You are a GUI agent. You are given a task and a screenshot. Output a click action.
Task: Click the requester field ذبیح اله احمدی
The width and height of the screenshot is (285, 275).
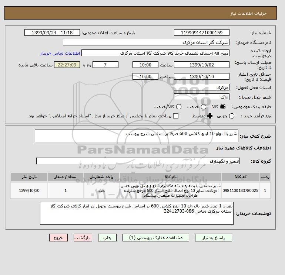coord(155,53)
